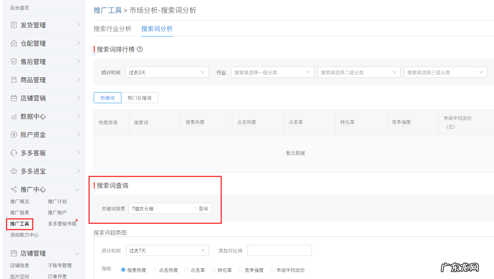The height and width of the screenshot is (279, 494).
Task: Open the 搜索或选择一级分类 category dropdown
Action: [272, 72]
